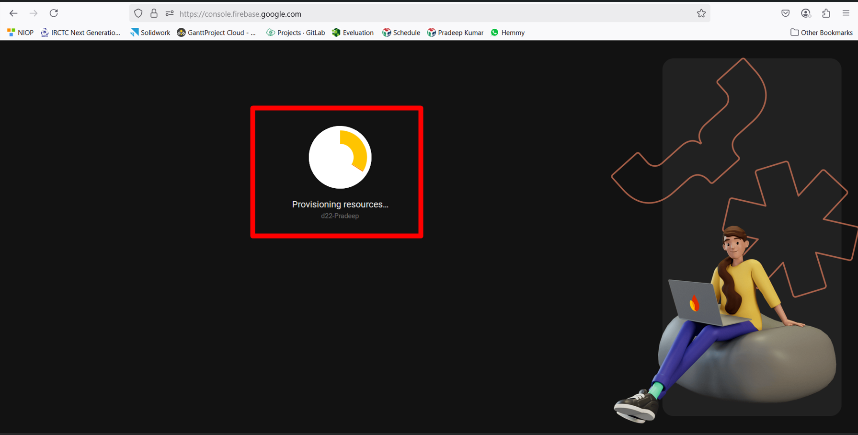Open the Firefox account icon
858x435 pixels.
point(806,13)
